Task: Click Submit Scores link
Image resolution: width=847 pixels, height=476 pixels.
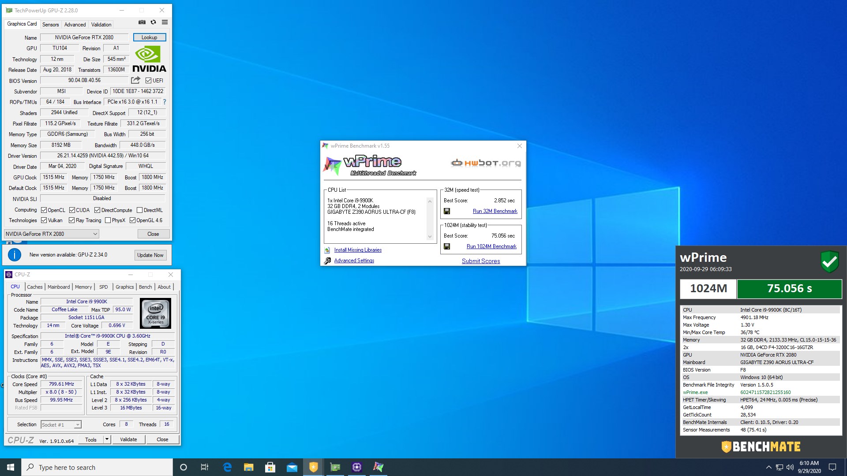Action: [481, 261]
